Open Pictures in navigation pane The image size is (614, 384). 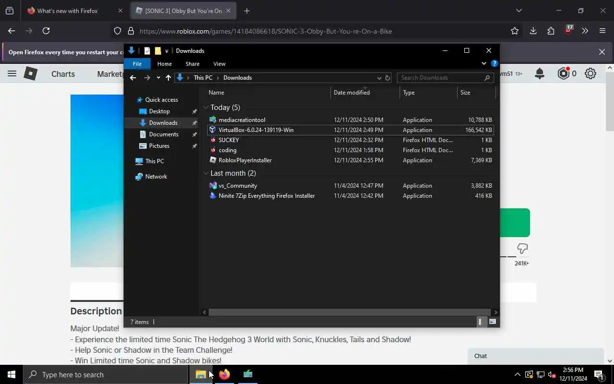point(159,146)
